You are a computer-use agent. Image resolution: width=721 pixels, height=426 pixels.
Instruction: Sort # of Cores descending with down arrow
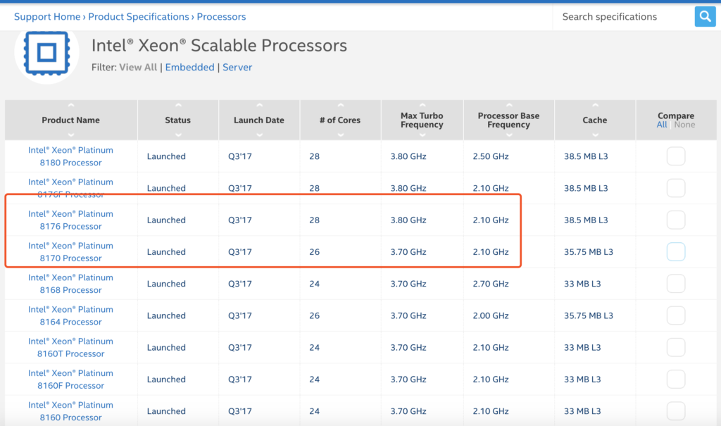coord(341,134)
